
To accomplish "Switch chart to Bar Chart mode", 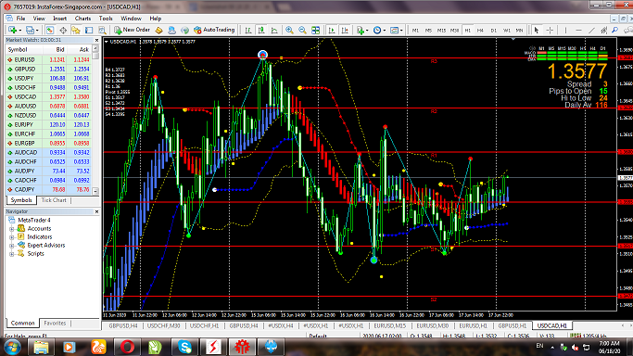I will pyautogui.click(x=248, y=30).
